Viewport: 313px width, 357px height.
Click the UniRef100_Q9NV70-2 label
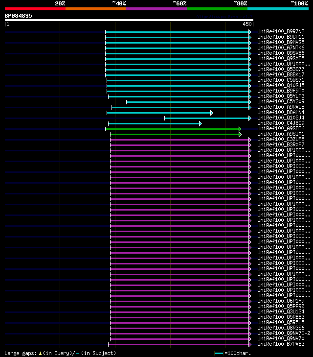pos(284,333)
